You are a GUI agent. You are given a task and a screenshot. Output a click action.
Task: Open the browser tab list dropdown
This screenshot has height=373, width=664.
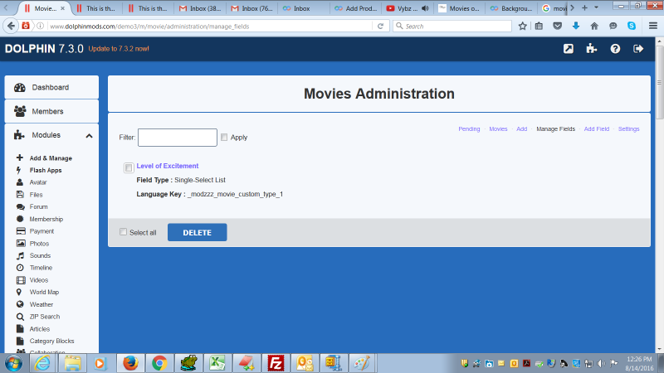(x=596, y=7)
